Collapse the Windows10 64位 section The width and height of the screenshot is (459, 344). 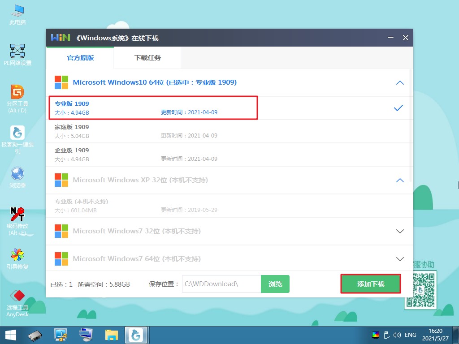point(400,83)
